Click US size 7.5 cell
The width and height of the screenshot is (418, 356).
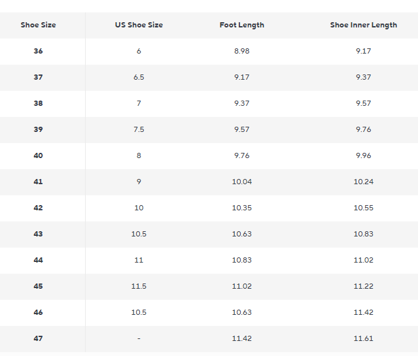pyautogui.click(x=139, y=129)
